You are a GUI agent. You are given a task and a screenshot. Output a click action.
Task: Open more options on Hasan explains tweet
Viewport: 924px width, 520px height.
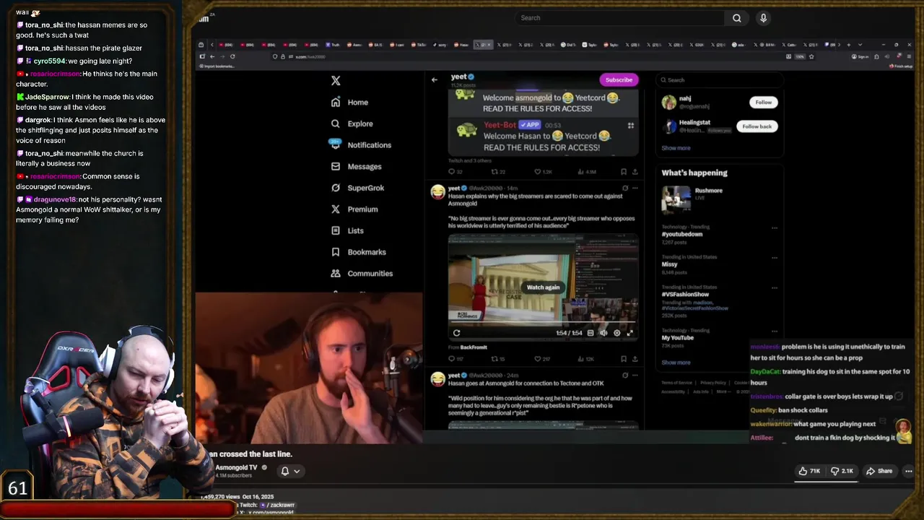click(x=635, y=188)
